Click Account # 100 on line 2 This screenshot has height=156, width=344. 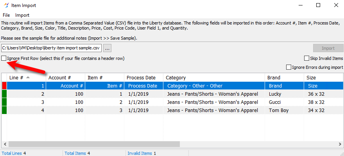coord(65,94)
